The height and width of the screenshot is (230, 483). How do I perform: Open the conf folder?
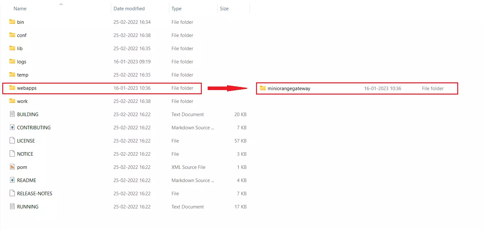[22, 35]
